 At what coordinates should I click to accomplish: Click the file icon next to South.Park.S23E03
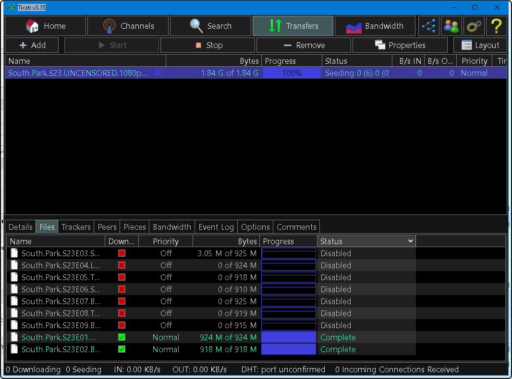(x=14, y=253)
